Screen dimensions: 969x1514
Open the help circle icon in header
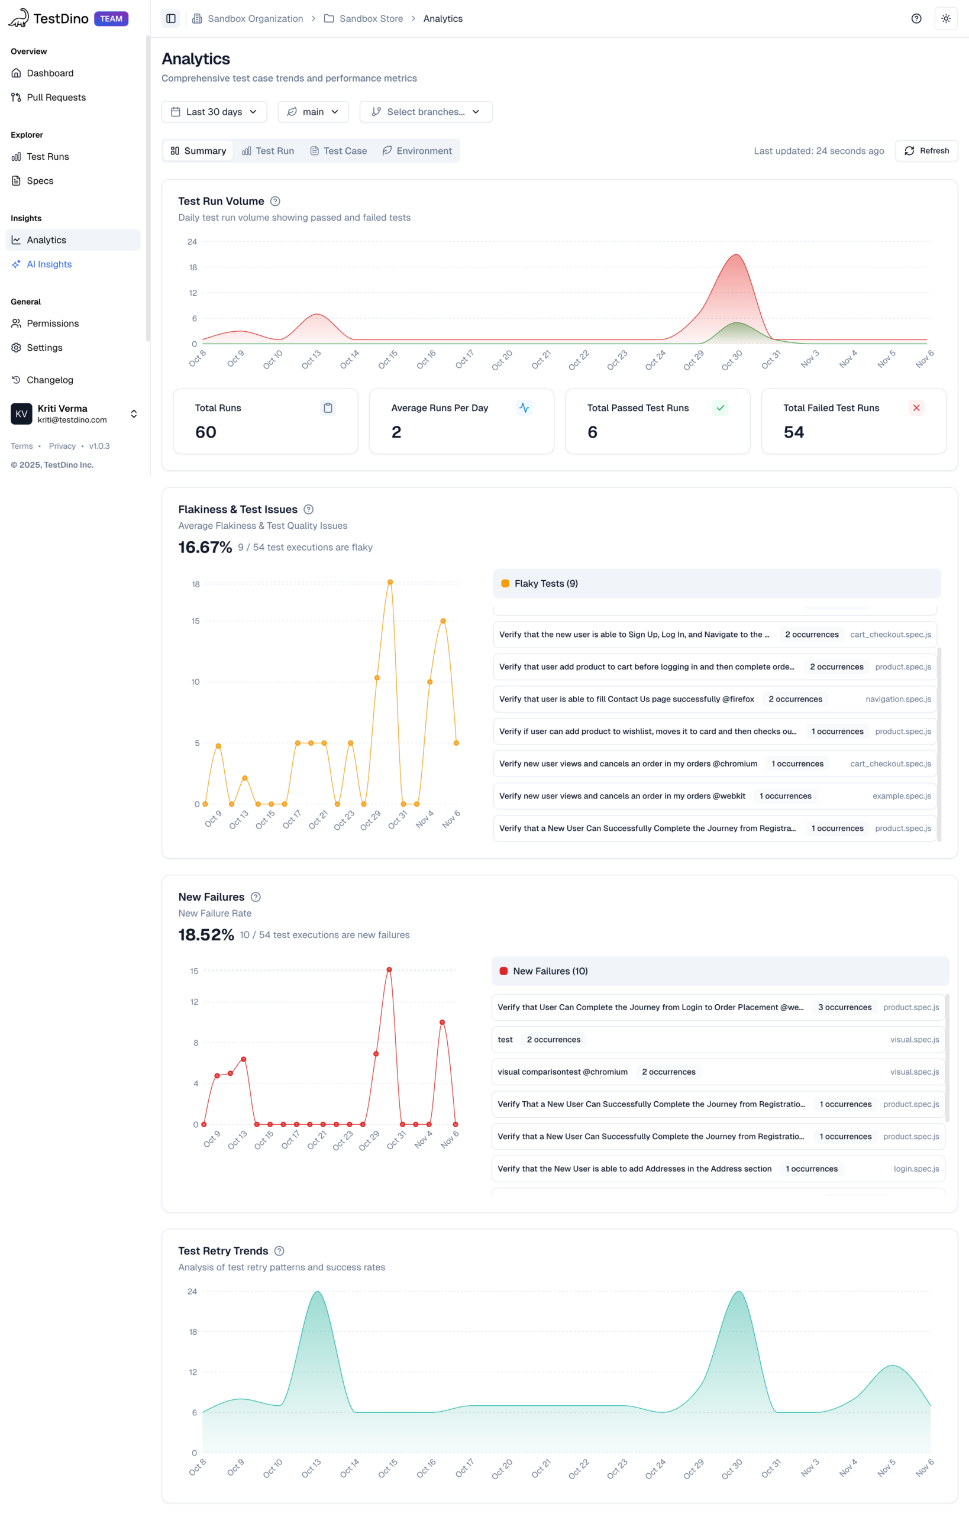point(916,19)
